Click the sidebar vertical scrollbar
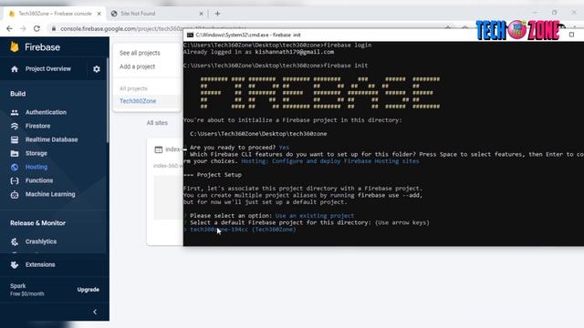584x328 pixels. 108,100
